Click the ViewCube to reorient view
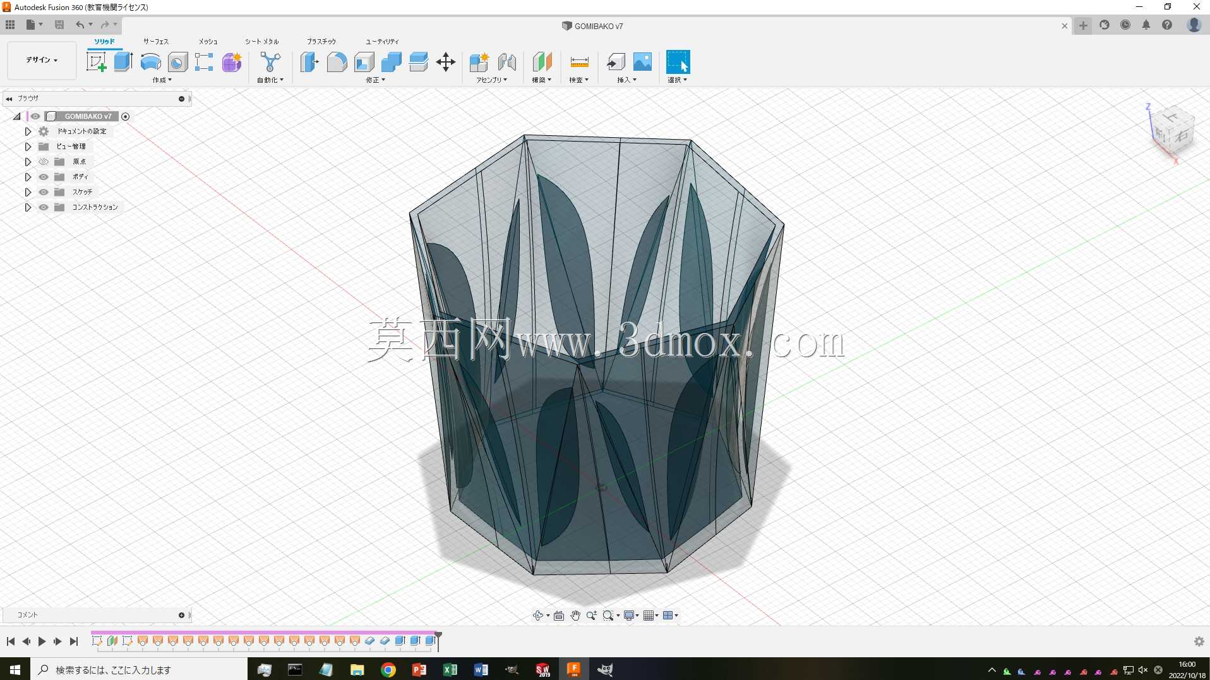Viewport: 1210px width, 680px height. coord(1173,131)
